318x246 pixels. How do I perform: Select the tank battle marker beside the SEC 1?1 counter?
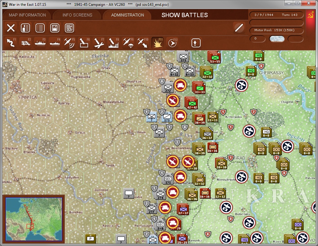[x=180, y=177]
